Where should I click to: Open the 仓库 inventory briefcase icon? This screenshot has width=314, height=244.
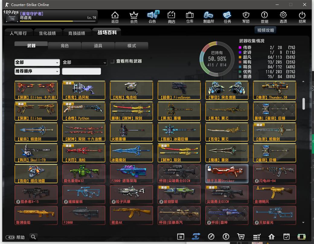point(190,17)
